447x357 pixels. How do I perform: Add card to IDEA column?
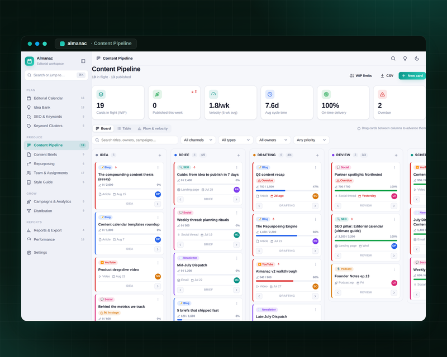[160, 155]
